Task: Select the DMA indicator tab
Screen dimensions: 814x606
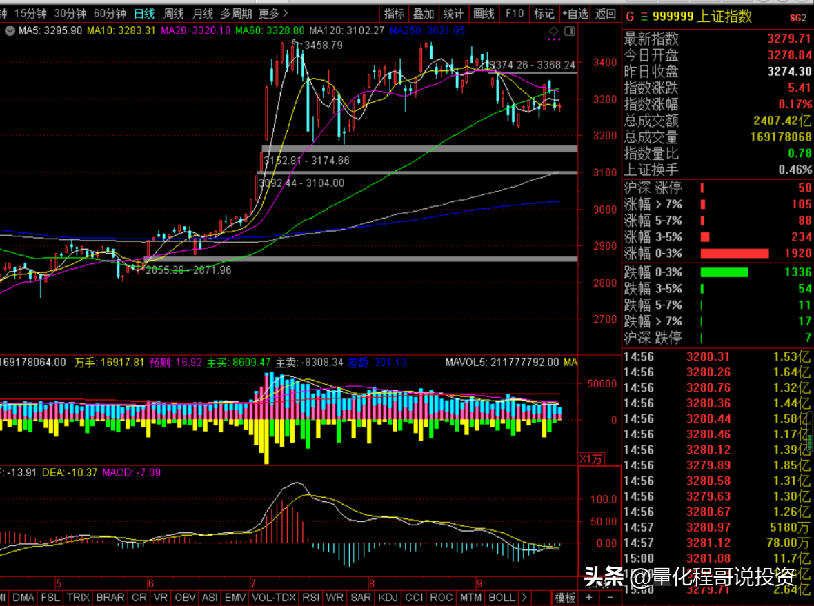Action: [x=23, y=598]
